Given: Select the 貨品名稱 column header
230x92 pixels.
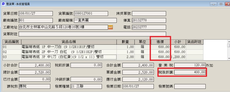Looking at the screenshot, I should 69,42.
